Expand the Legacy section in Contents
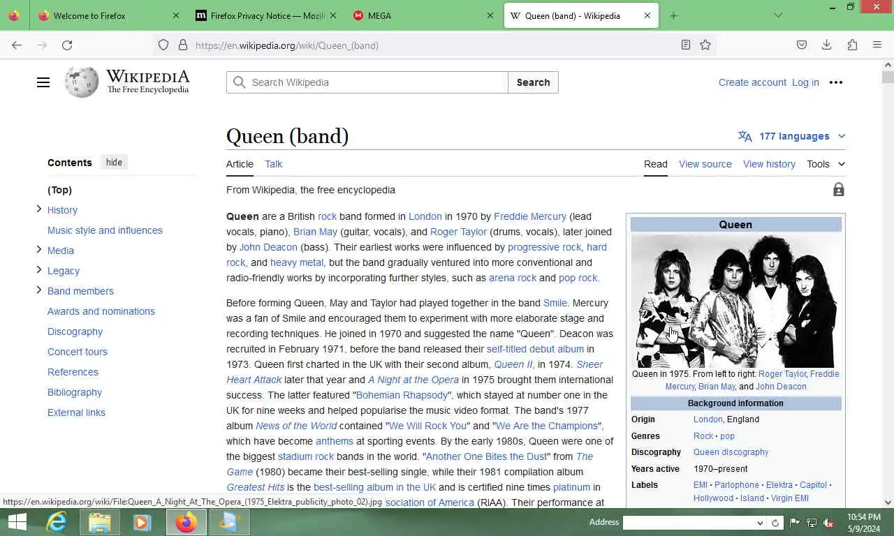 coord(39,269)
